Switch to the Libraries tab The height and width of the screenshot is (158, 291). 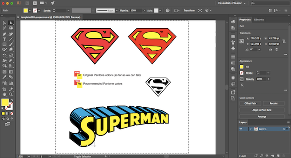tap(259, 20)
